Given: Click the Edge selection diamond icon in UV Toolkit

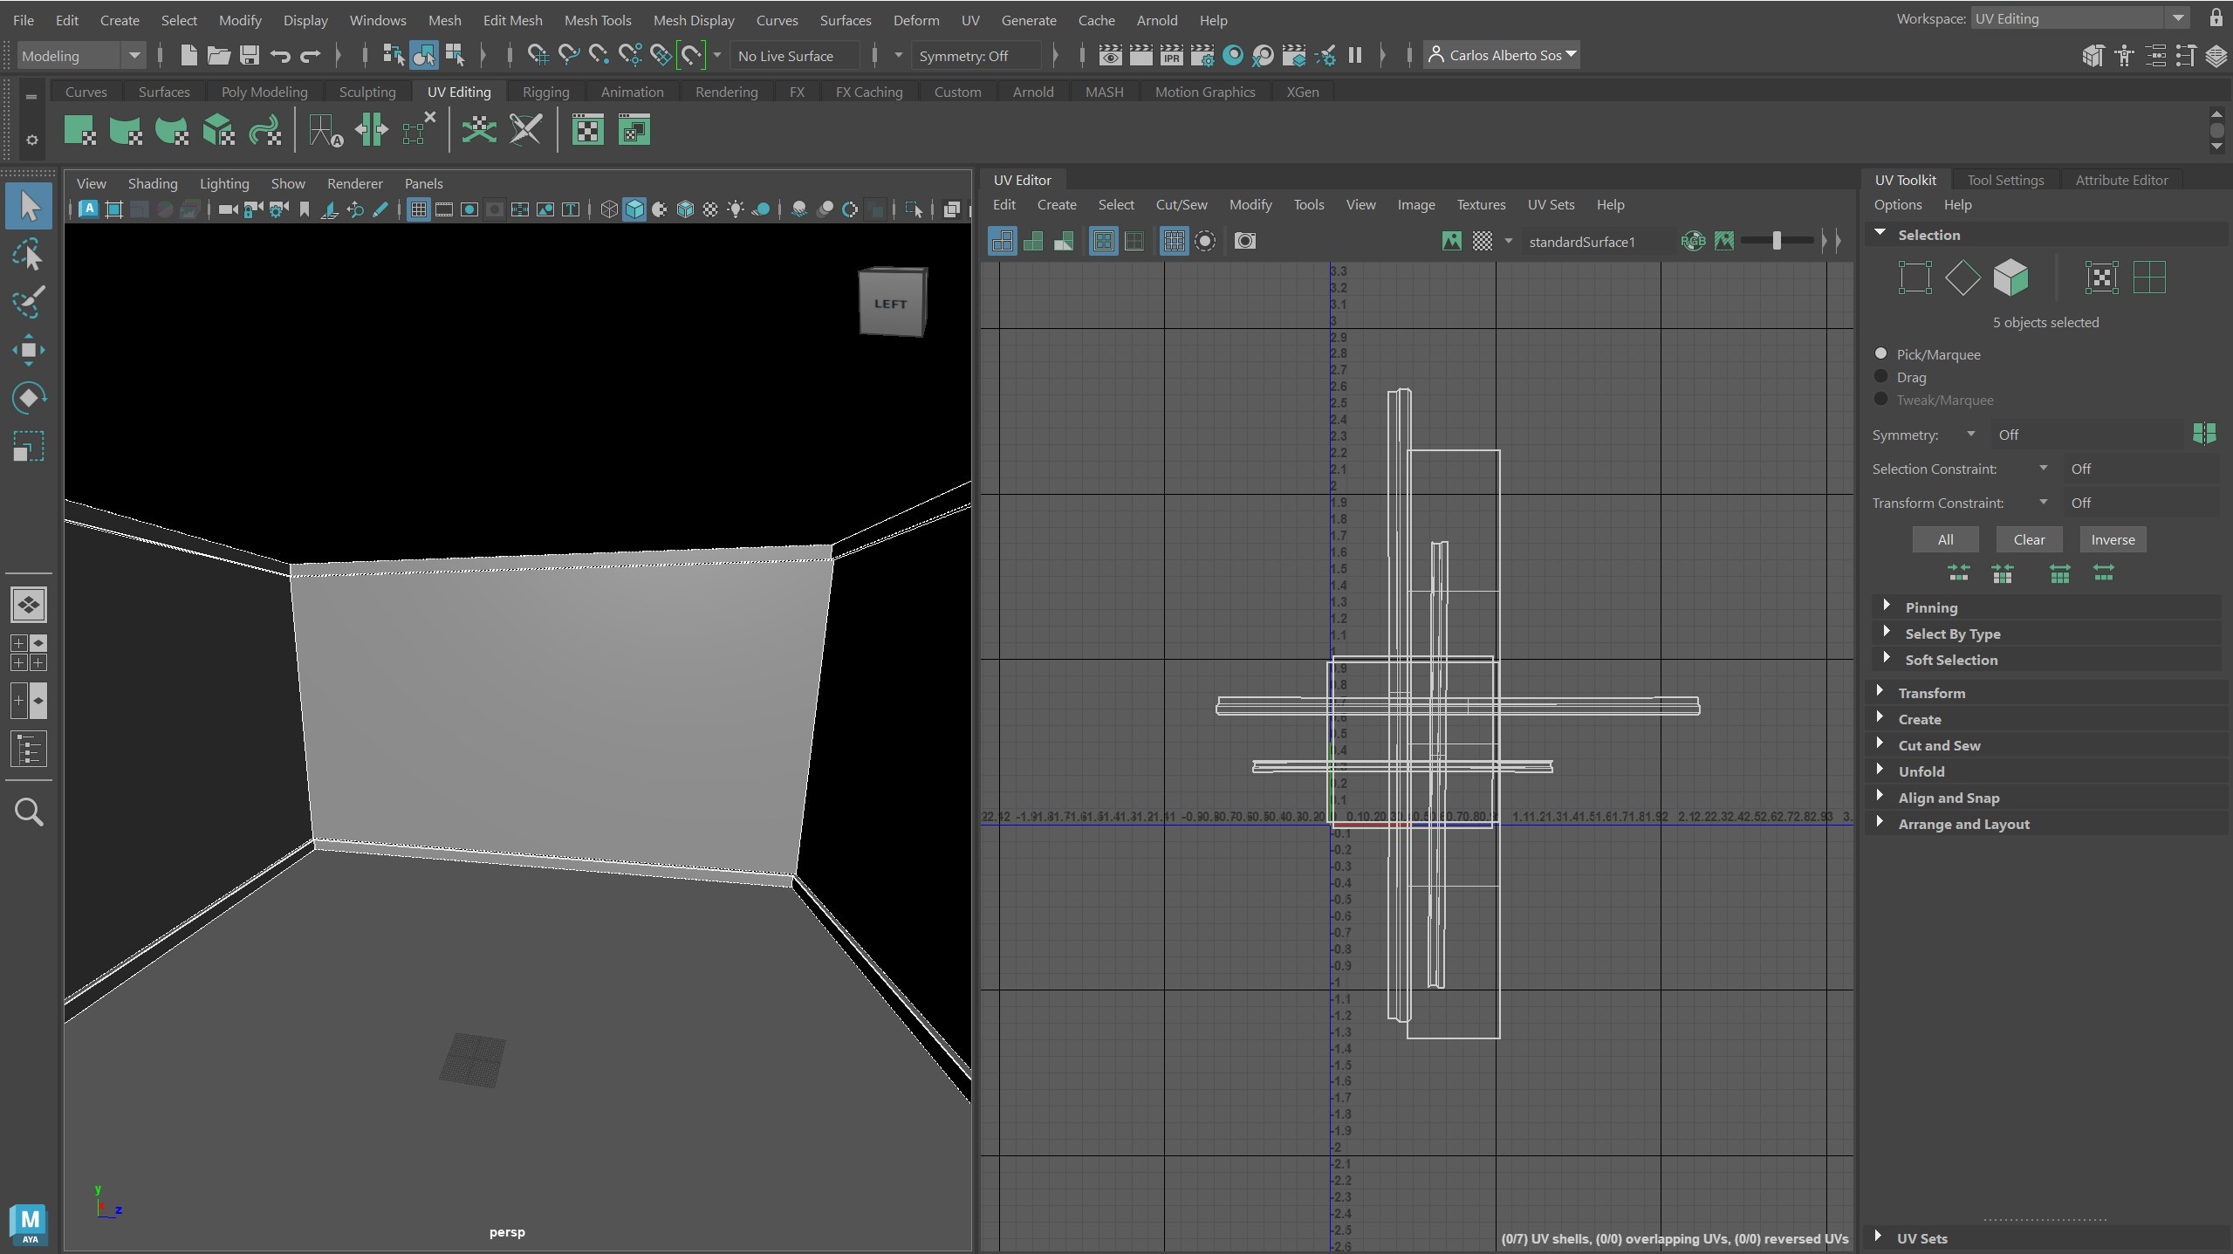Looking at the screenshot, I should pos(1962,278).
